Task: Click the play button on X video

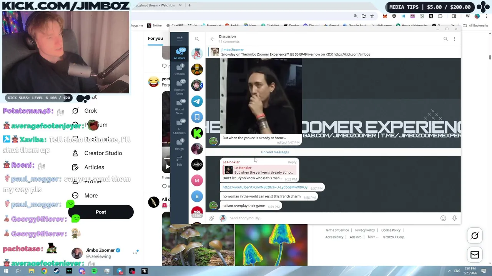Action: [x=167, y=167]
